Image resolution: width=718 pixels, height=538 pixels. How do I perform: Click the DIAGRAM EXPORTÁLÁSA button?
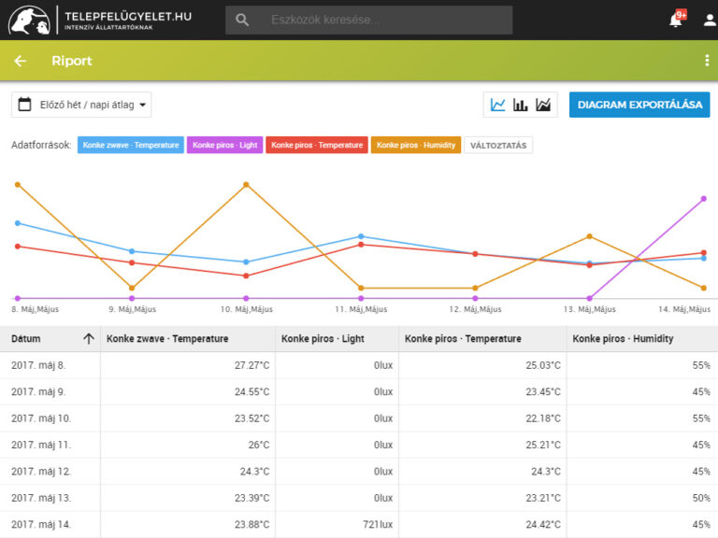point(639,105)
